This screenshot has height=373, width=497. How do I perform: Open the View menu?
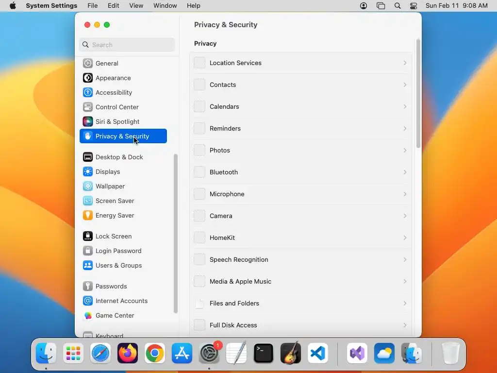click(136, 6)
